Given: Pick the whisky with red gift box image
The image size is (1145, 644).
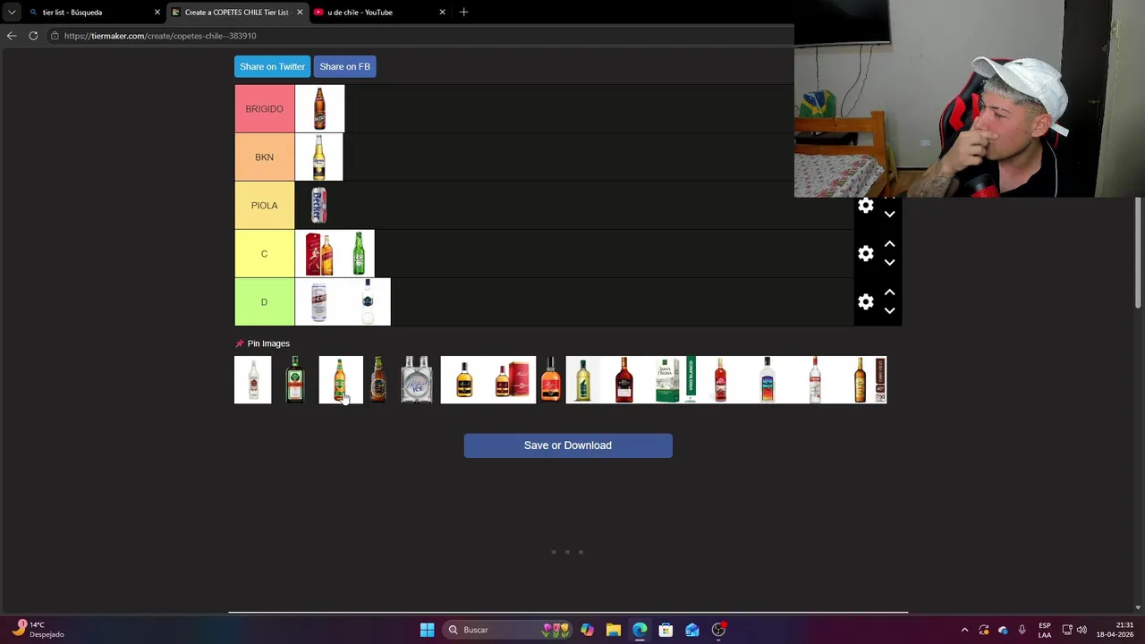Looking at the screenshot, I should (513, 380).
